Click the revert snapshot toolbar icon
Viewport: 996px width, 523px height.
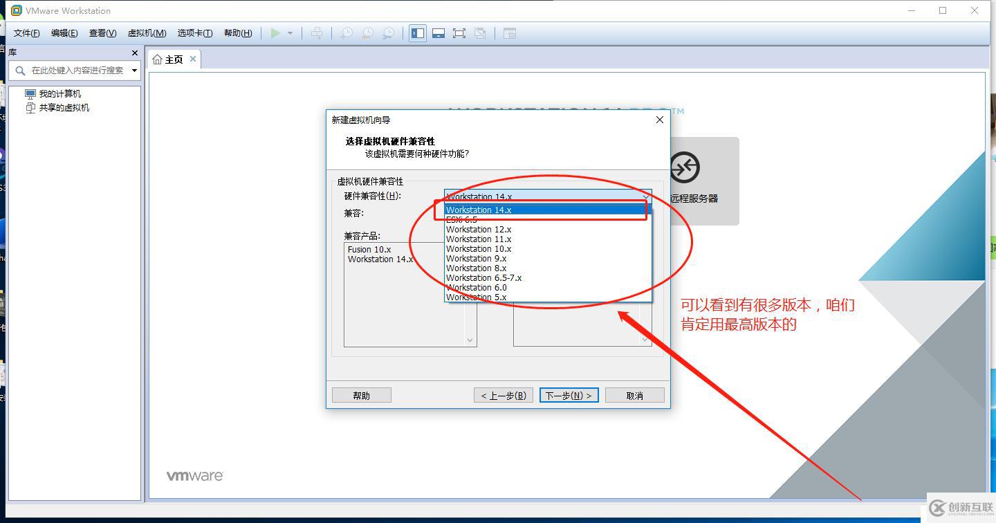367,33
